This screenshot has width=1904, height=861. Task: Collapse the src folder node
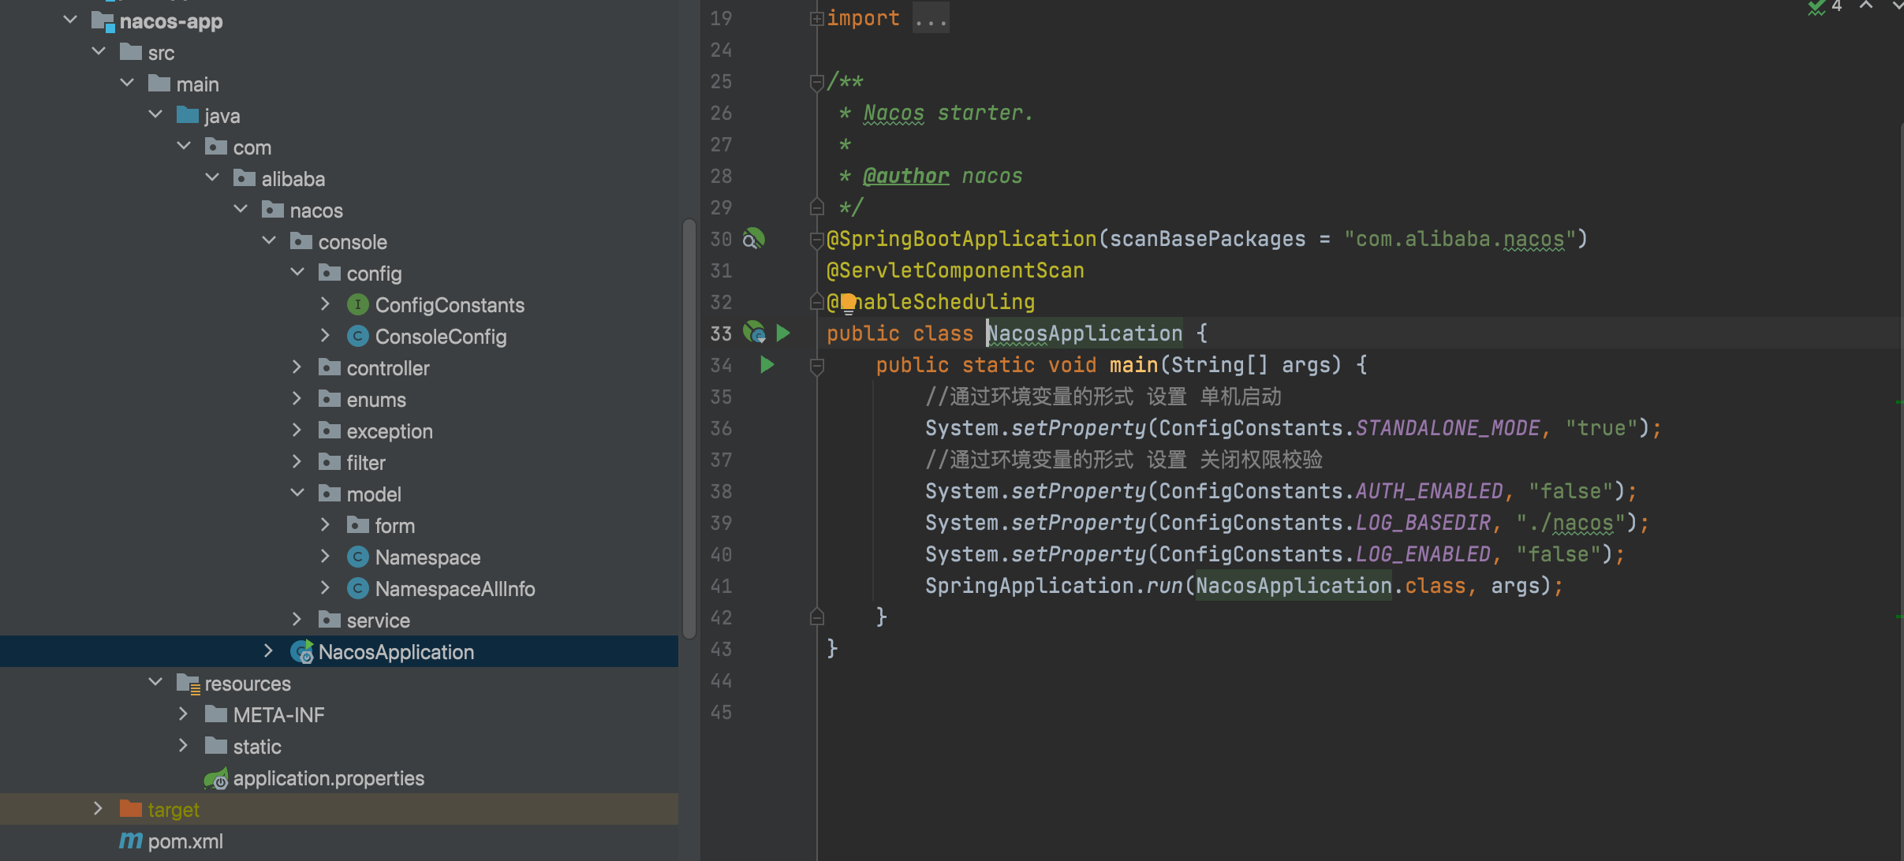pyautogui.click(x=99, y=51)
